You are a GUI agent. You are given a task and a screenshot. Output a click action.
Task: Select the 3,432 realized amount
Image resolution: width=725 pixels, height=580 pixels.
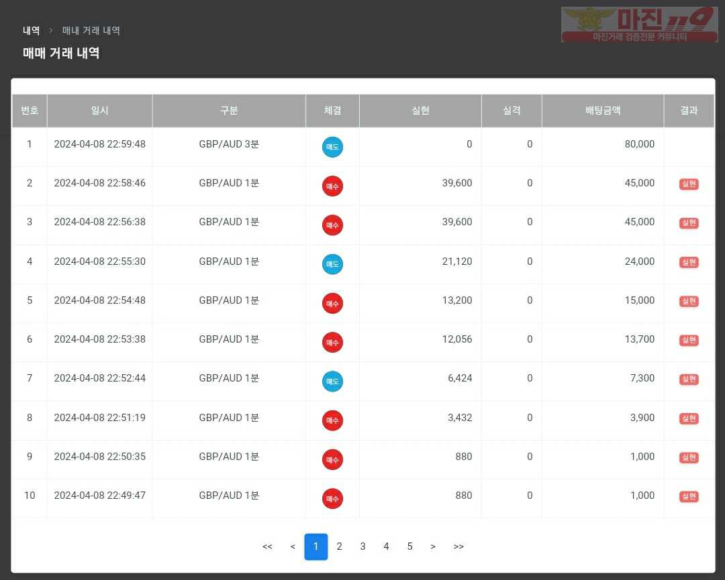(460, 418)
